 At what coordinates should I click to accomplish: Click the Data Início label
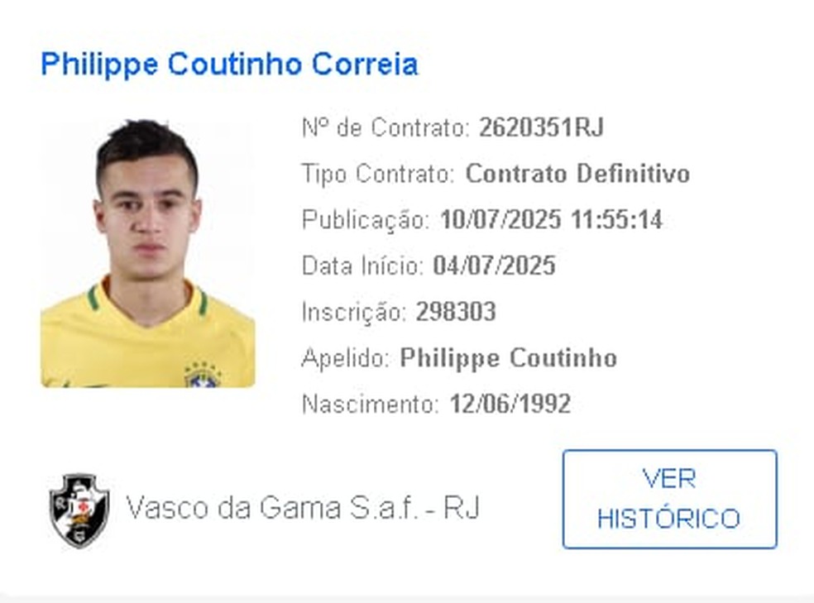tap(363, 266)
